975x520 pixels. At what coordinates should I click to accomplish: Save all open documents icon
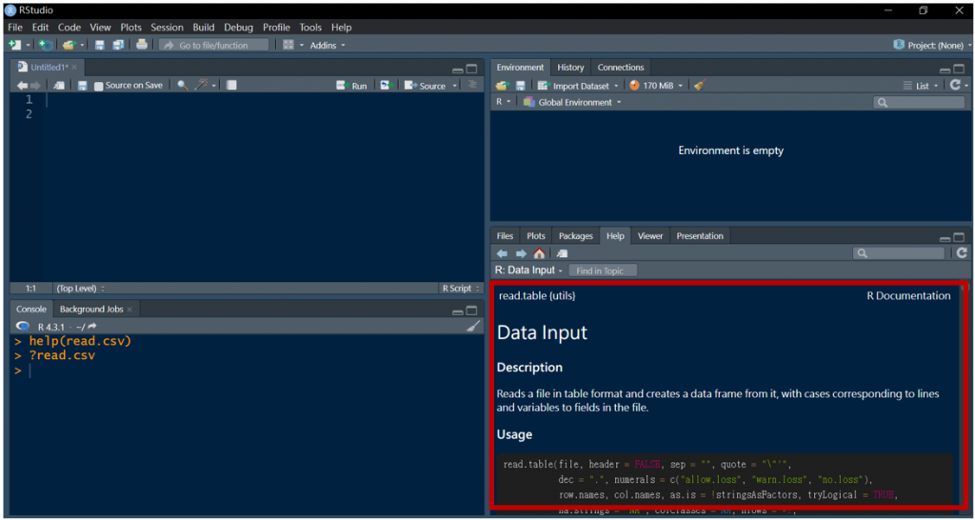coord(117,45)
